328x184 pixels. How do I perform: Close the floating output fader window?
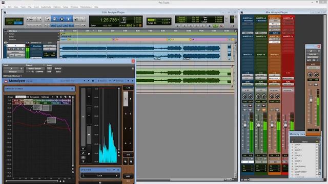coord(319,47)
